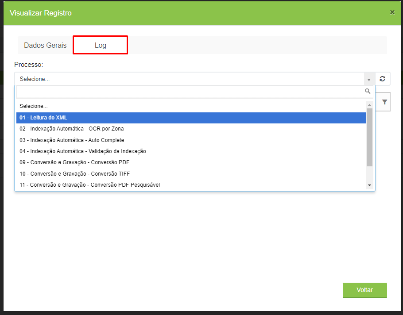
Task: Click the Voltar button
Action: pyautogui.click(x=365, y=290)
